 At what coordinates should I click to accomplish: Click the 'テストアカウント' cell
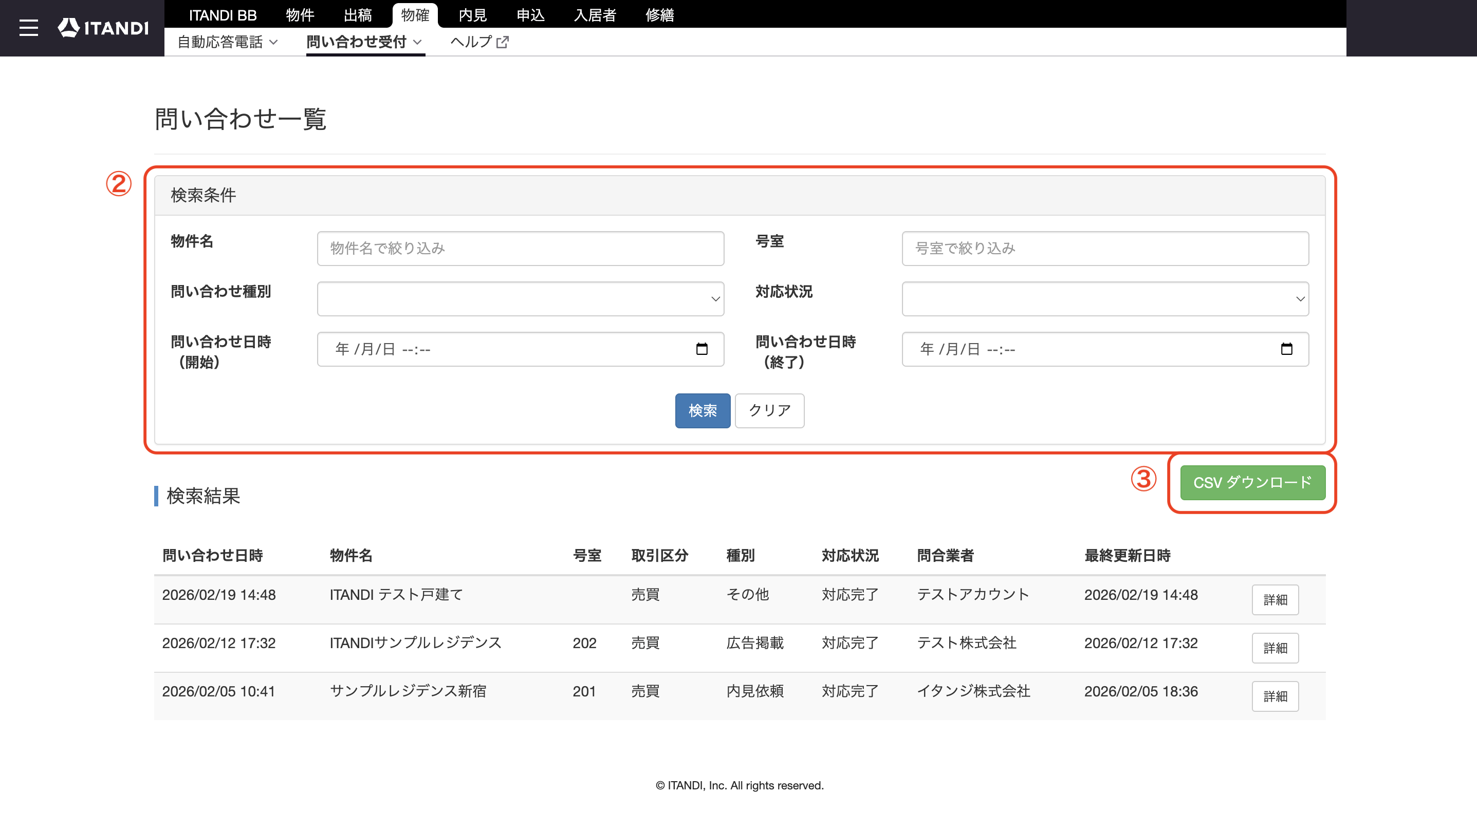(x=973, y=595)
